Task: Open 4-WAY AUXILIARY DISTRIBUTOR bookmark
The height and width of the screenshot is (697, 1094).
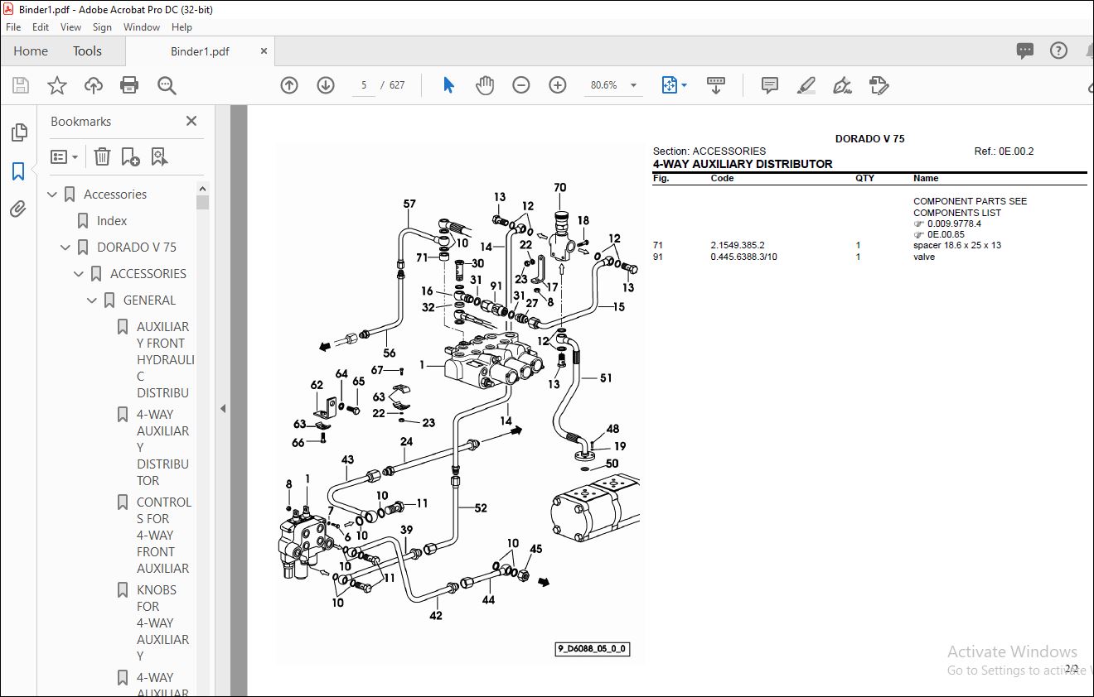Action: (163, 448)
